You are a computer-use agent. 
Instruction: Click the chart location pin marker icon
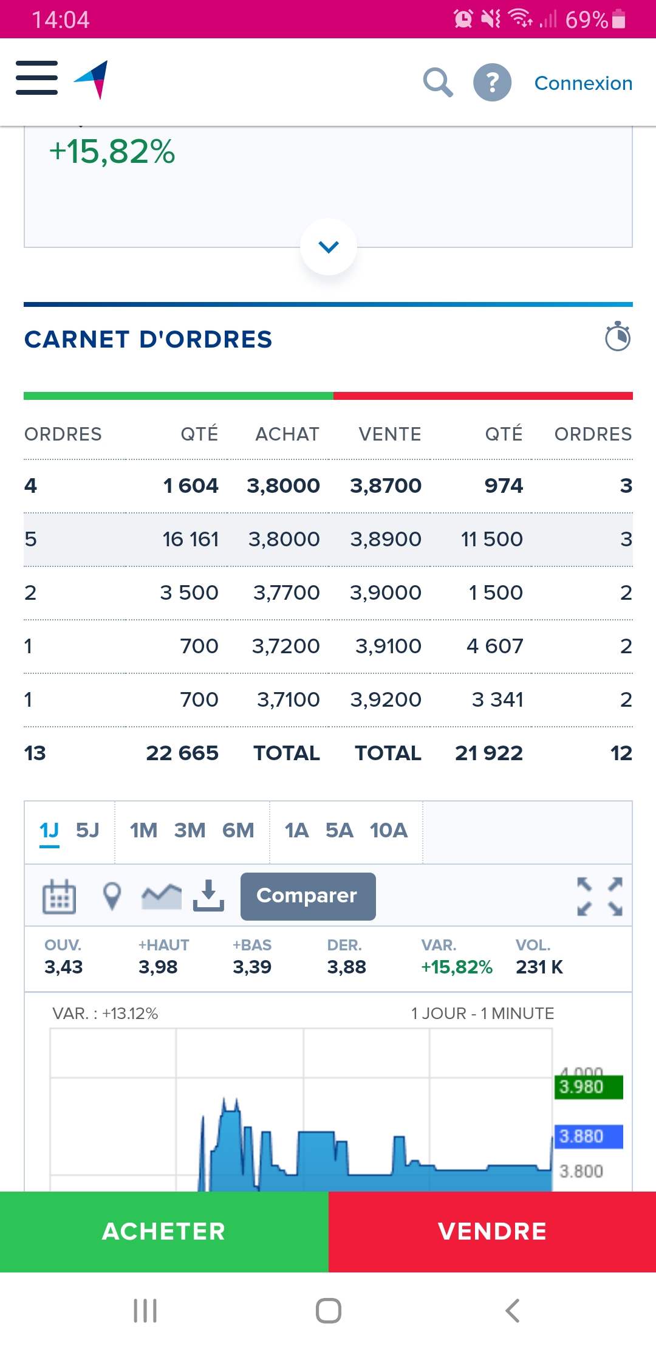click(112, 896)
